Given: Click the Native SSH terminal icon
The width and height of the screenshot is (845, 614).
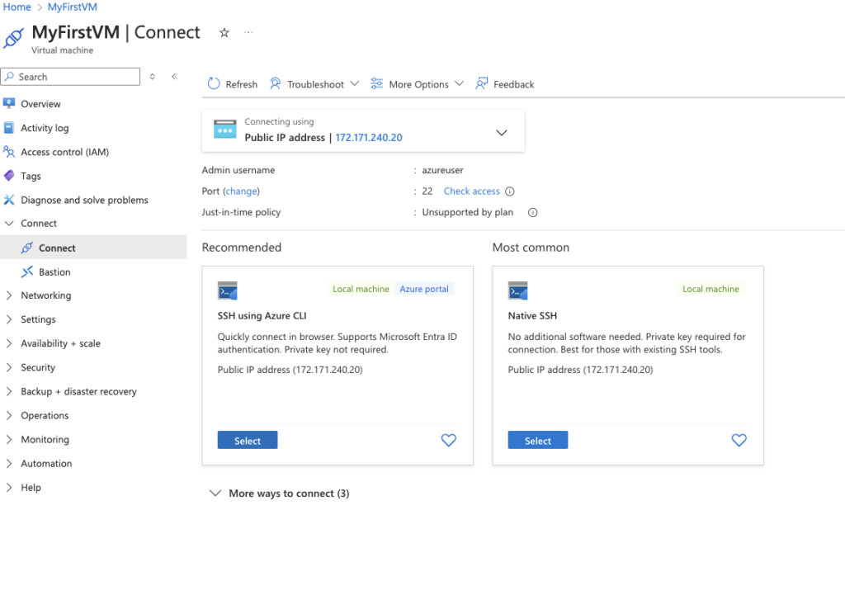Looking at the screenshot, I should (x=518, y=290).
